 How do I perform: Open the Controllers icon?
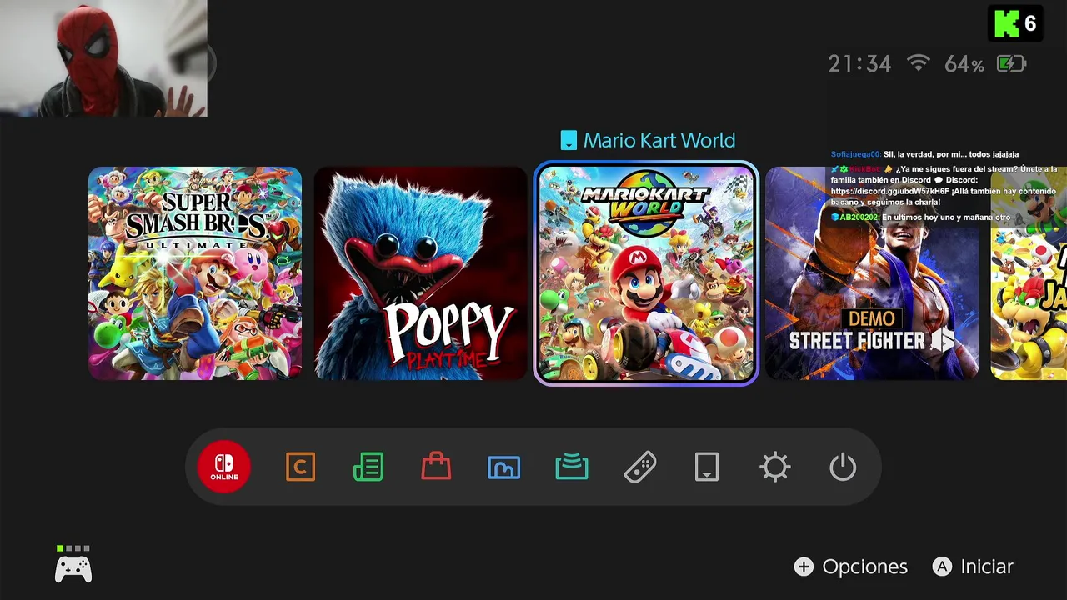tap(639, 467)
